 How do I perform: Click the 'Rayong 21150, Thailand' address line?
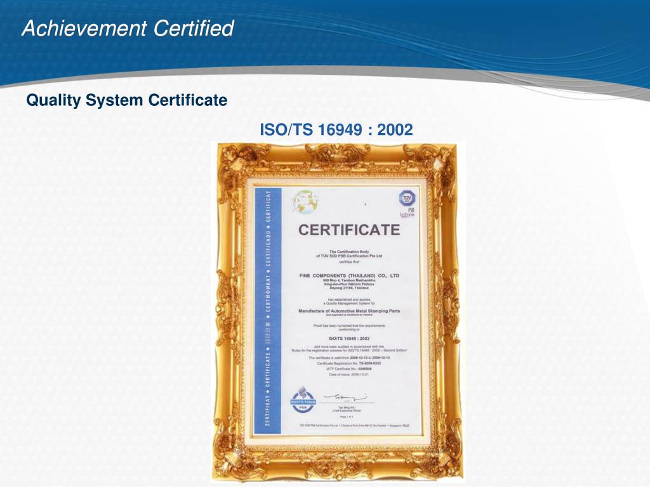pos(349,288)
